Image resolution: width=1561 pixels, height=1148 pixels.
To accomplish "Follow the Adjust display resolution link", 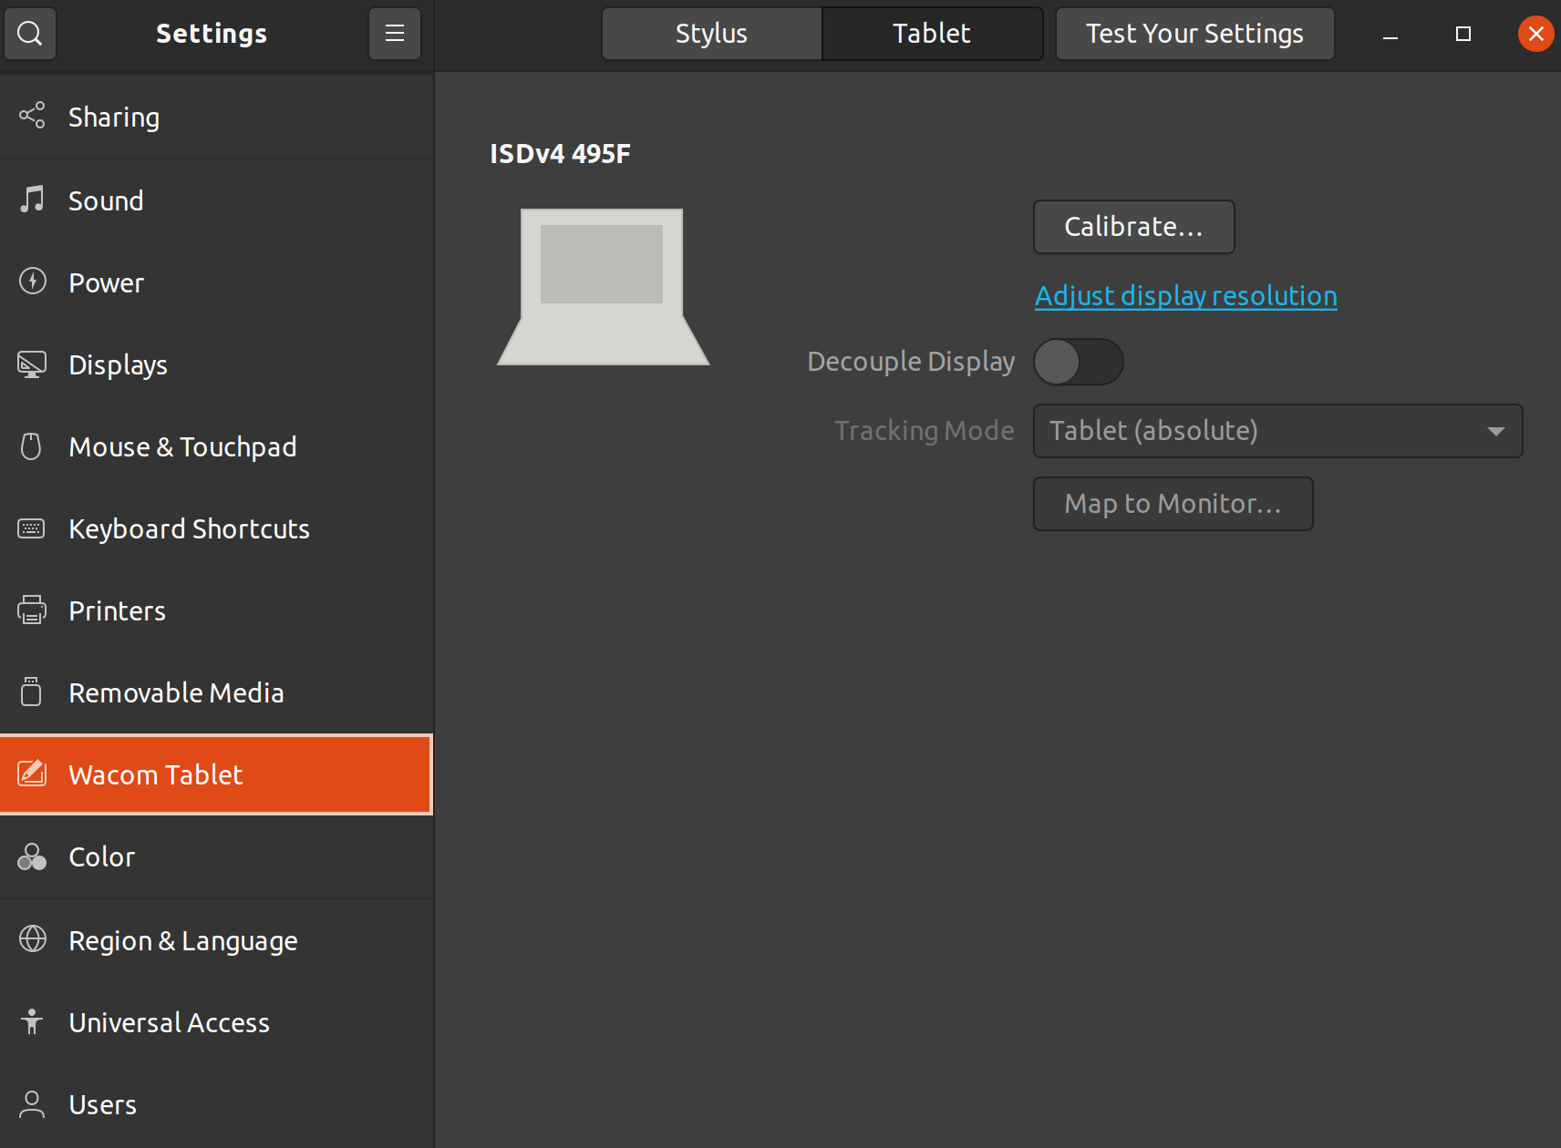I will click(1185, 295).
